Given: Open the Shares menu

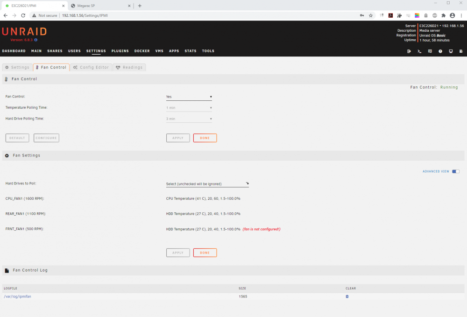Looking at the screenshot, I should (x=55, y=51).
